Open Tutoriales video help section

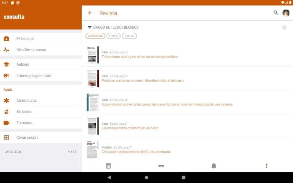click(24, 123)
